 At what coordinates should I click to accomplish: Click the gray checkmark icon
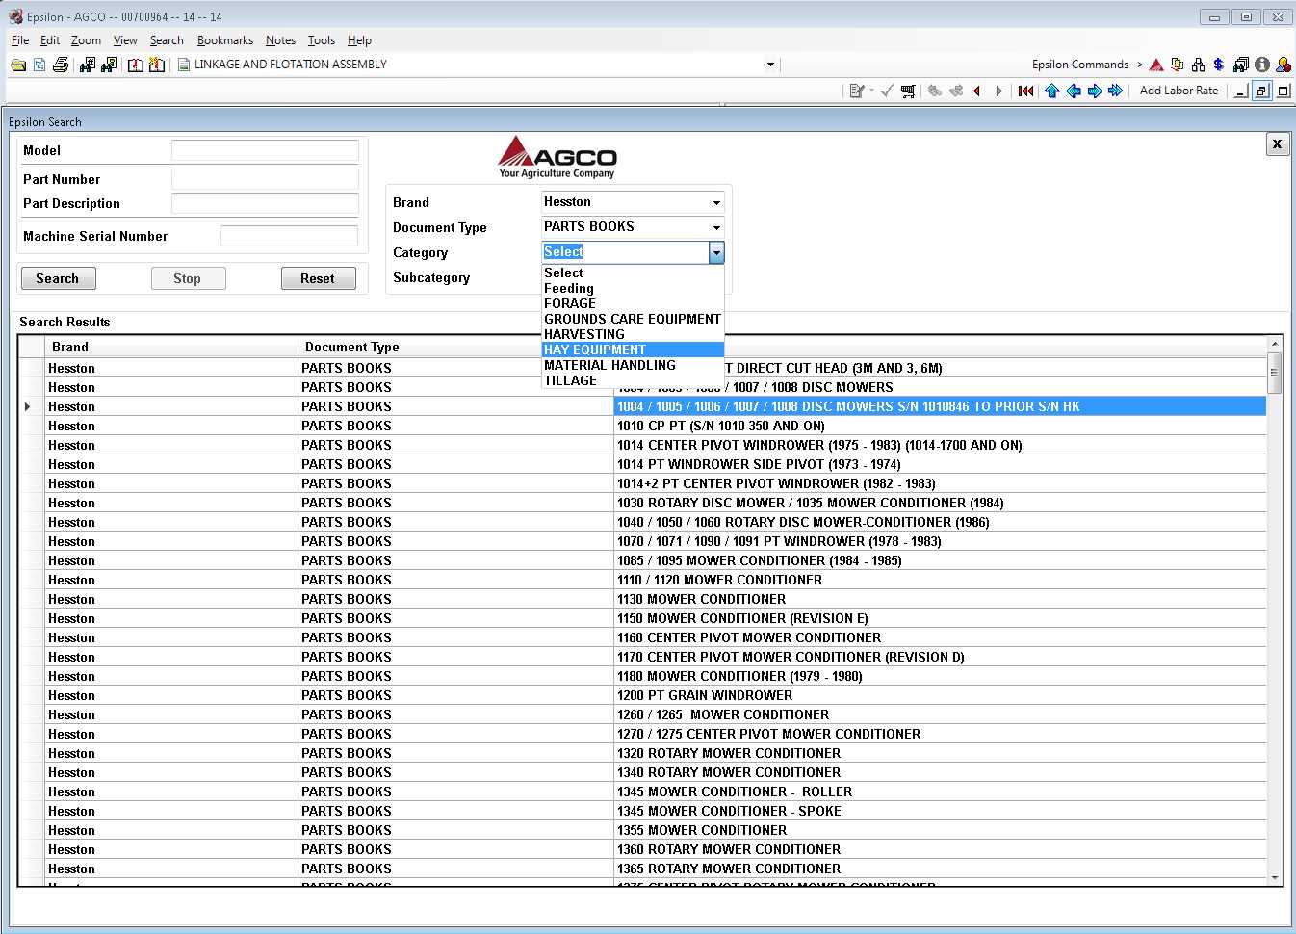[887, 91]
